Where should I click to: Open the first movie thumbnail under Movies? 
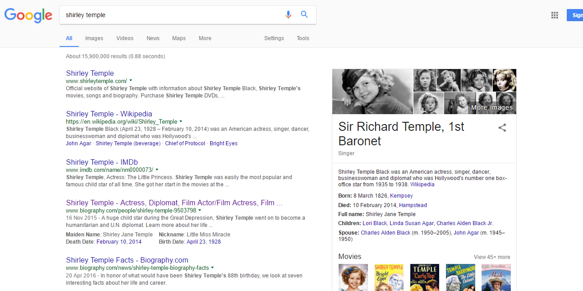tap(353, 277)
